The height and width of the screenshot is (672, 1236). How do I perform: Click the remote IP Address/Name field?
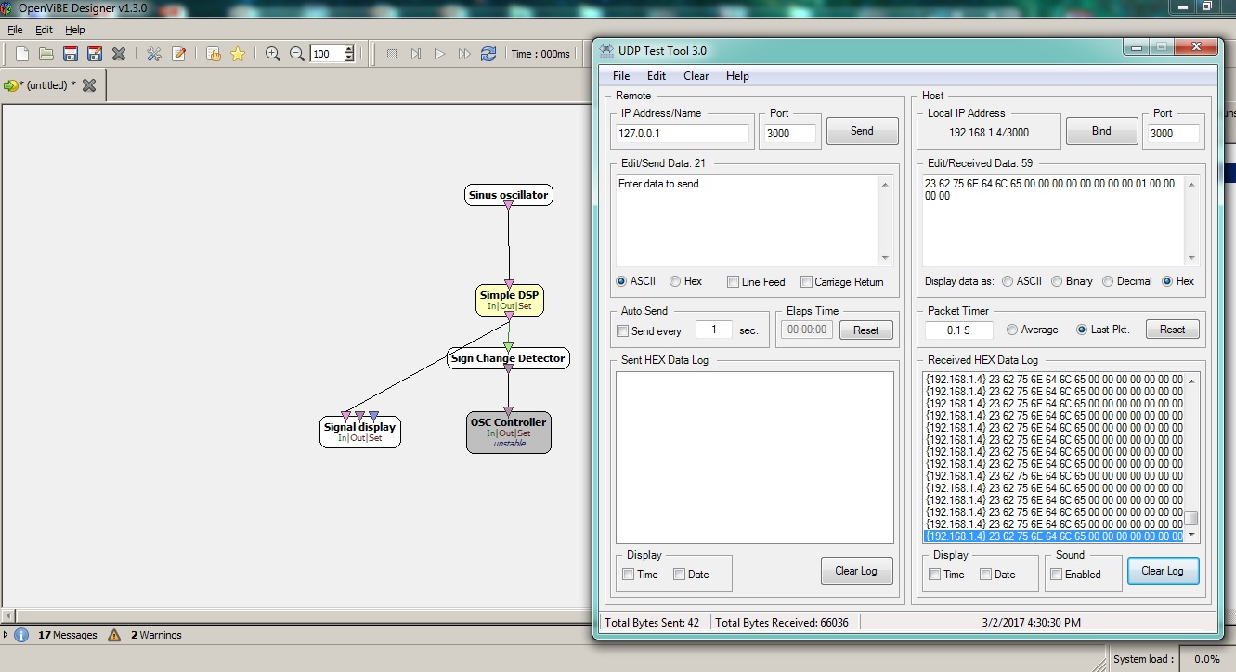point(683,134)
